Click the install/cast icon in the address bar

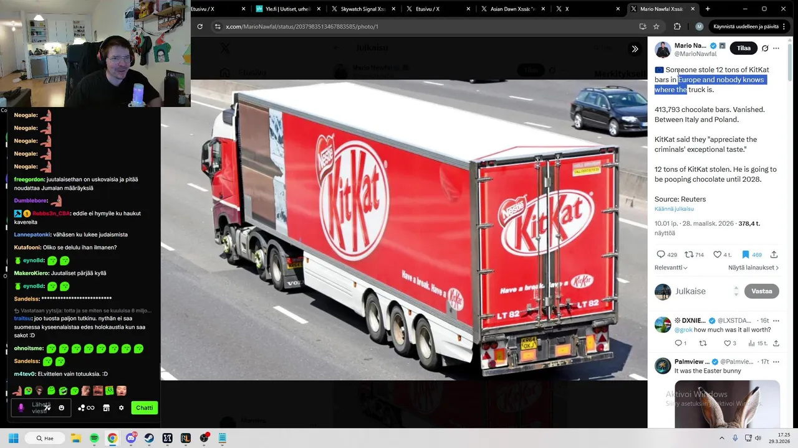[643, 27]
